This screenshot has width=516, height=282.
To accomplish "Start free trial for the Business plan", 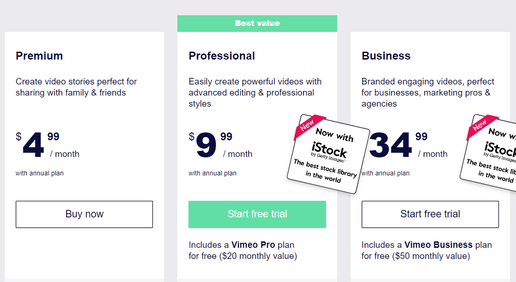I will pyautogui.click(x=430, y=214).
